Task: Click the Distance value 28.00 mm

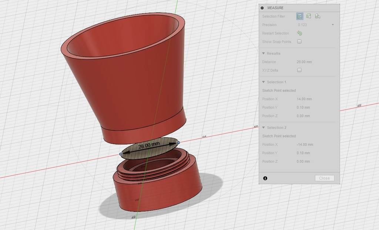Action: coord(304,62)
